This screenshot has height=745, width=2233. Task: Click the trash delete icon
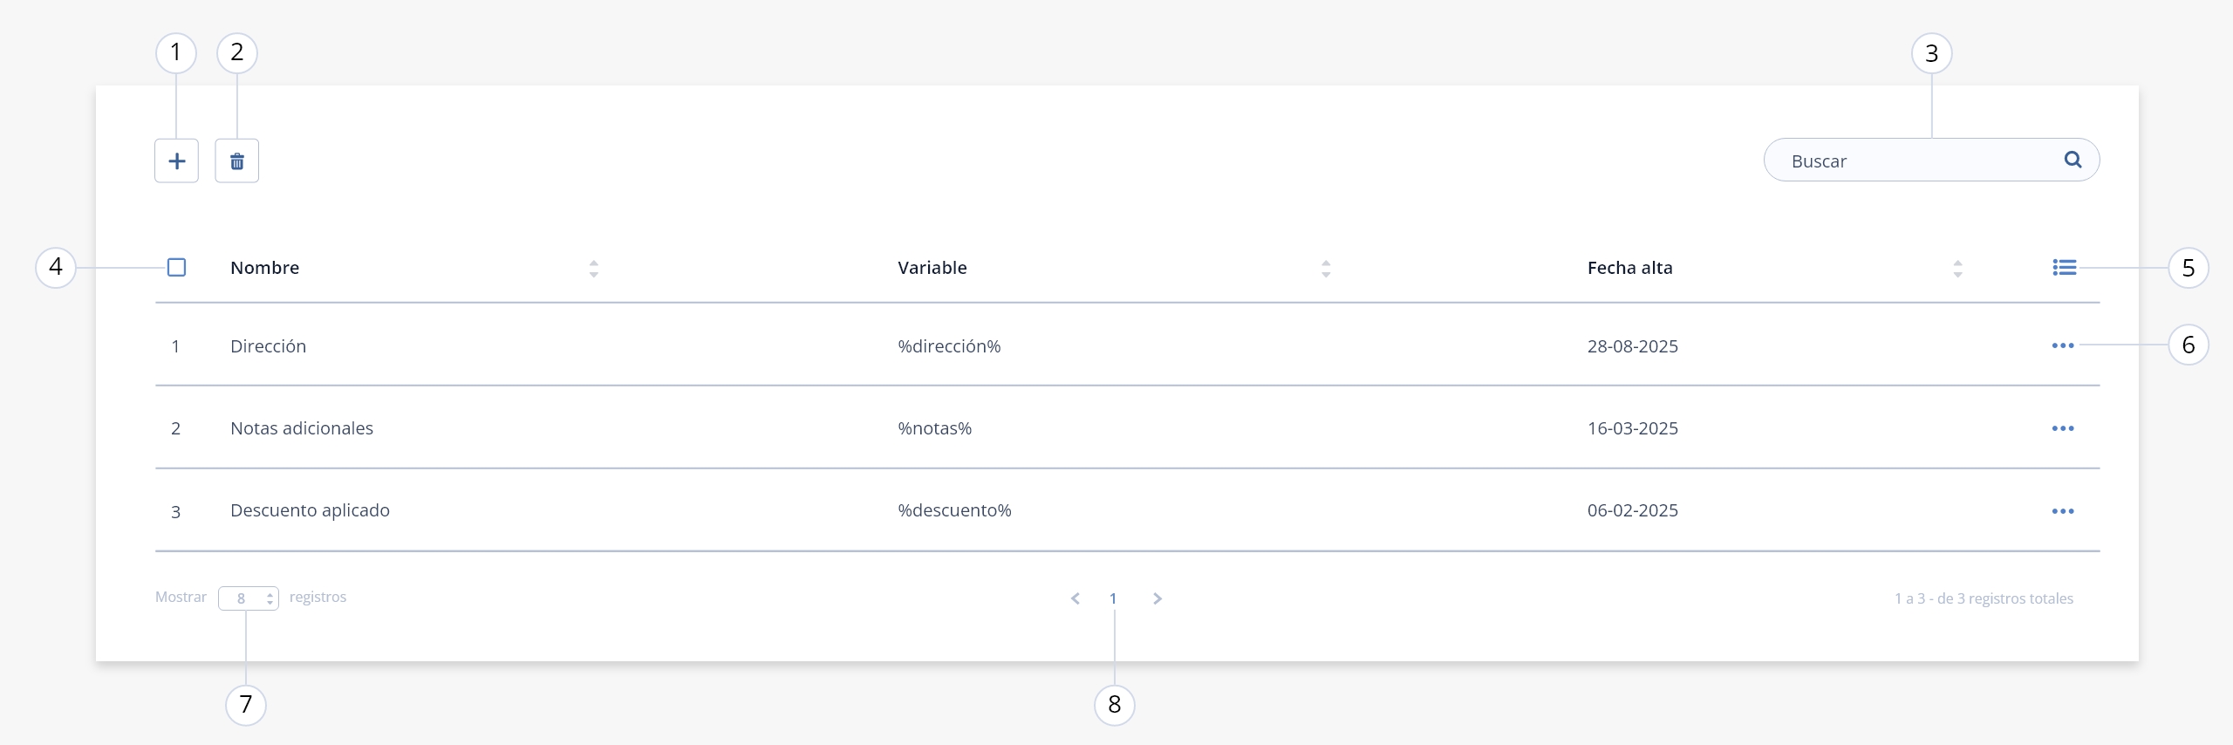[x=237, y=161]
